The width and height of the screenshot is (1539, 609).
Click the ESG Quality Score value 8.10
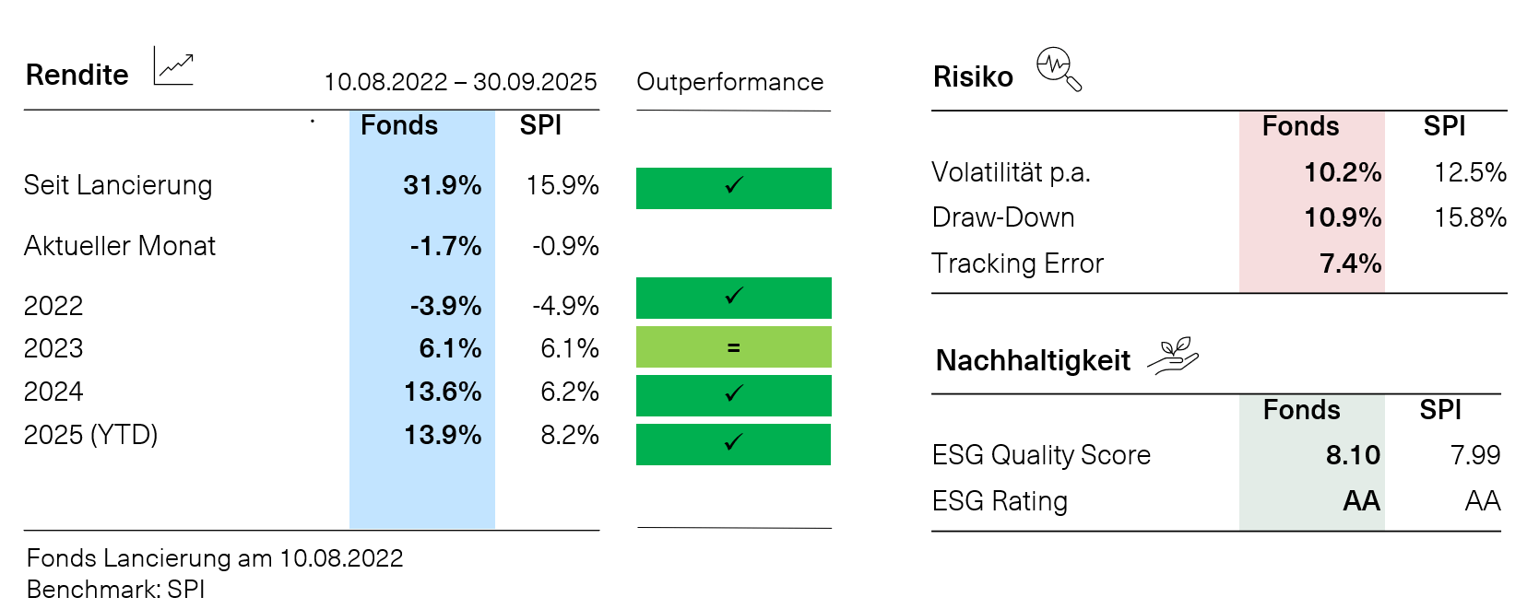click(1353, 455)
